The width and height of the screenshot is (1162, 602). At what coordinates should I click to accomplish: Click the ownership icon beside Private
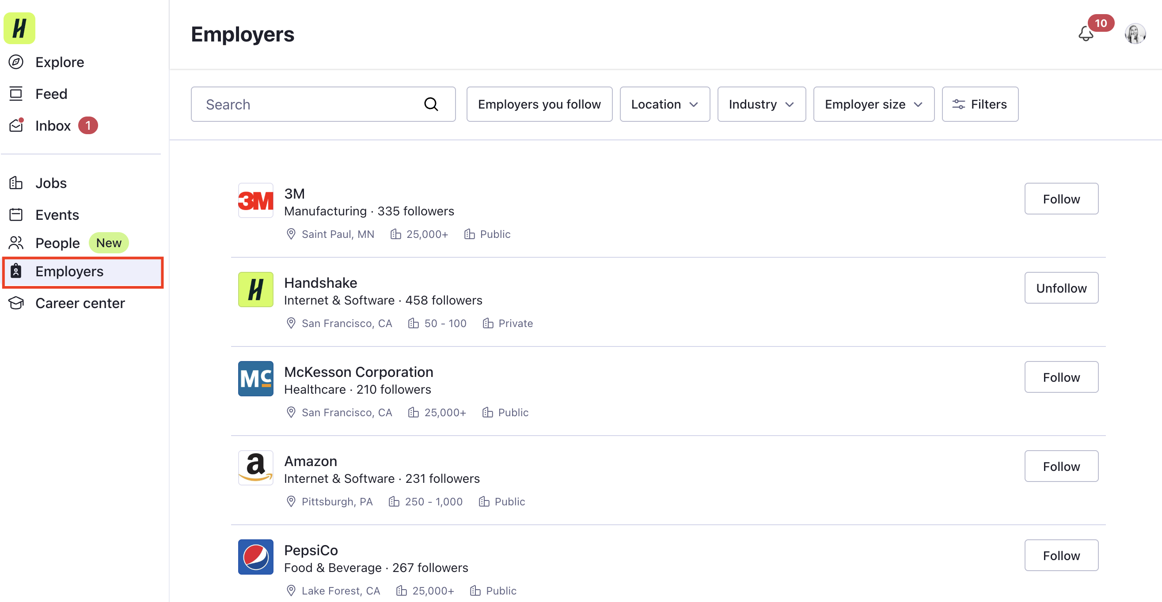point(488,324)
